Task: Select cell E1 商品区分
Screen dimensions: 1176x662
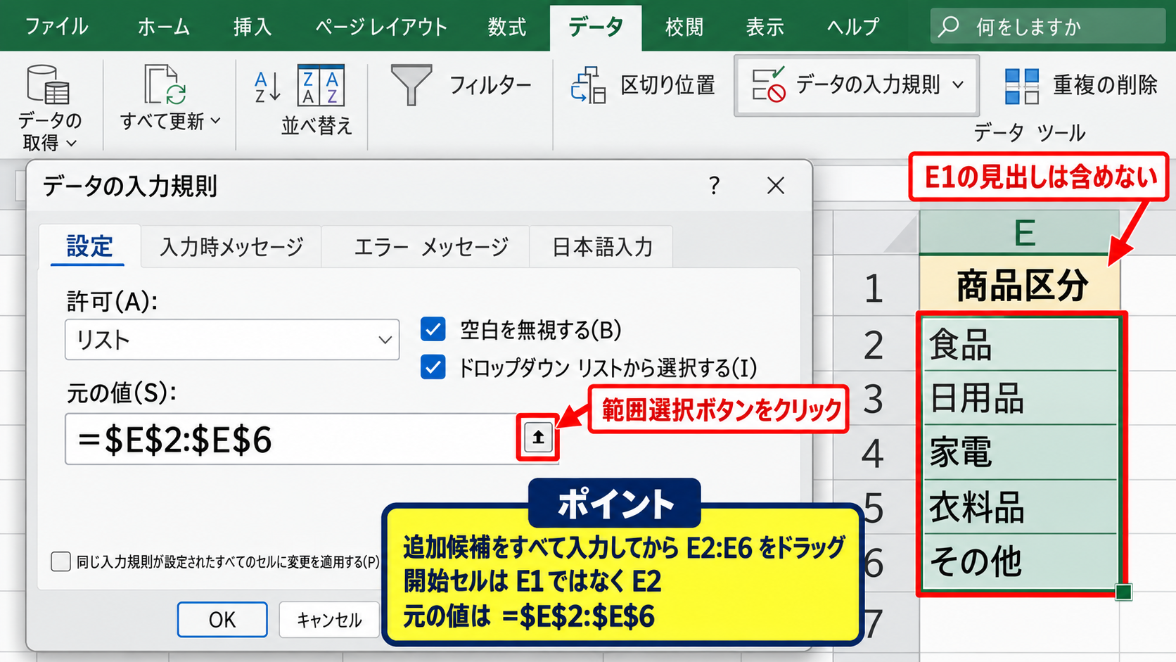Action: pyautogui.click(x=1019, y=286)
